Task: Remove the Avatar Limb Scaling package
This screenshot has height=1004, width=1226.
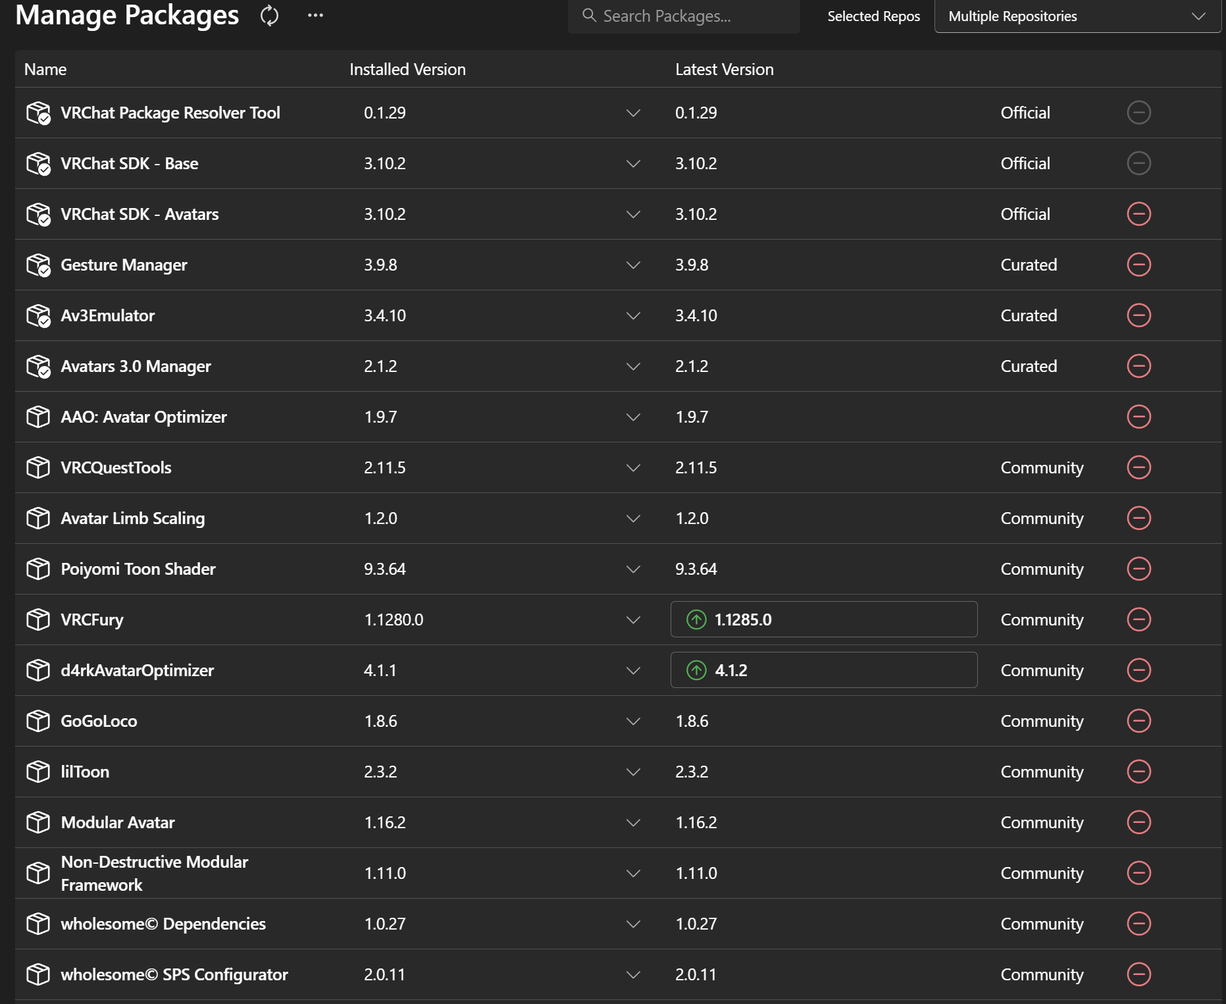Action: tap(1138, 518)
